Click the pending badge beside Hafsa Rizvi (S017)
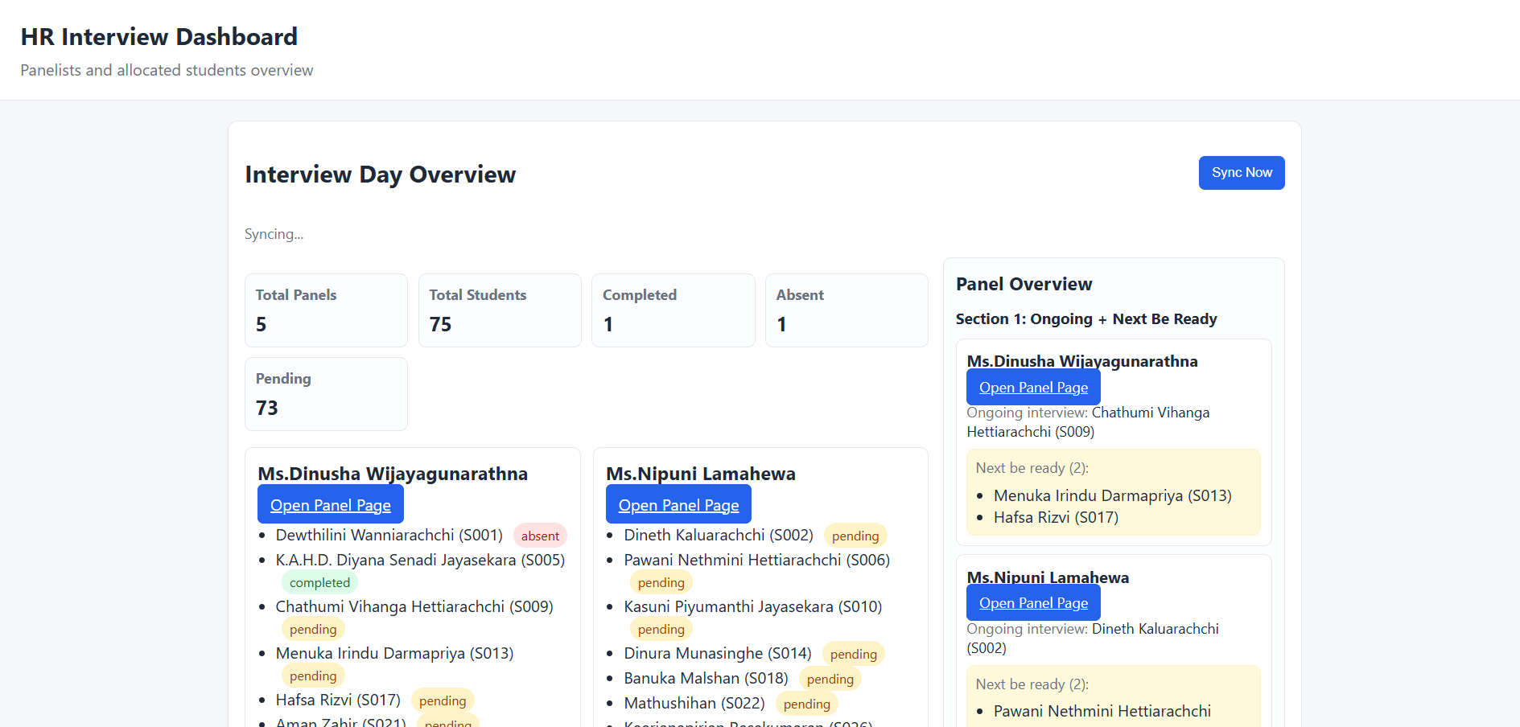 [442, 701]
